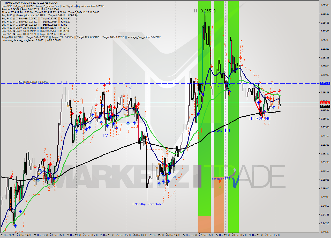Click the black 0.25716 current price tag
331x238 pixels.
[x=325, y=106]
